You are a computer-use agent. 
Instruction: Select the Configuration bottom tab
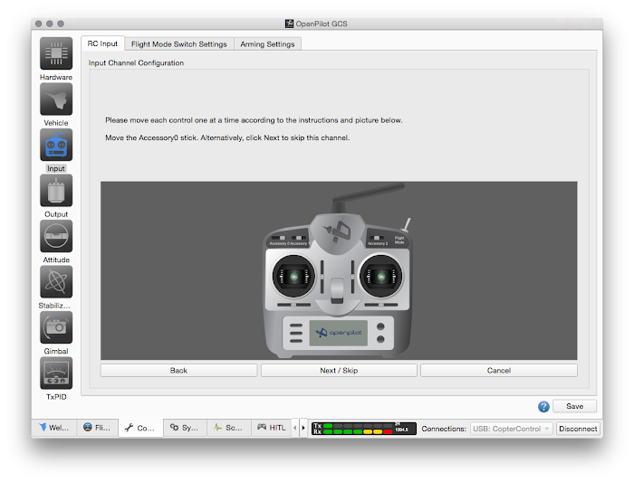[x=140, y=428]
